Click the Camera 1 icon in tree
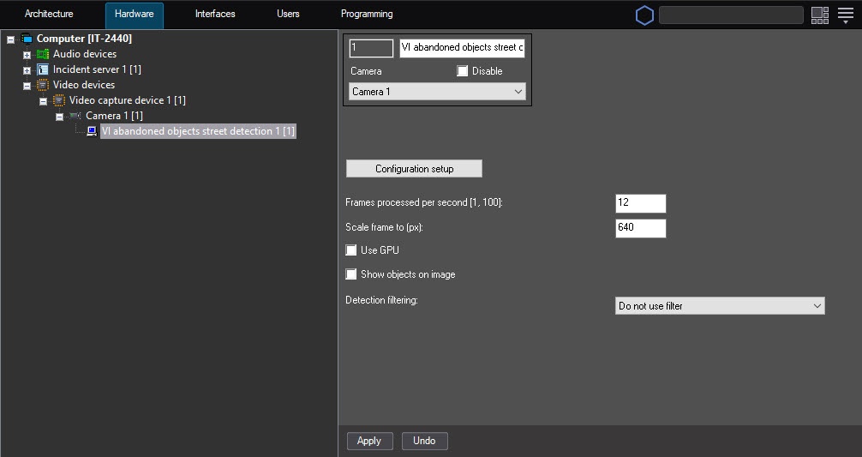 click(75, 116)
